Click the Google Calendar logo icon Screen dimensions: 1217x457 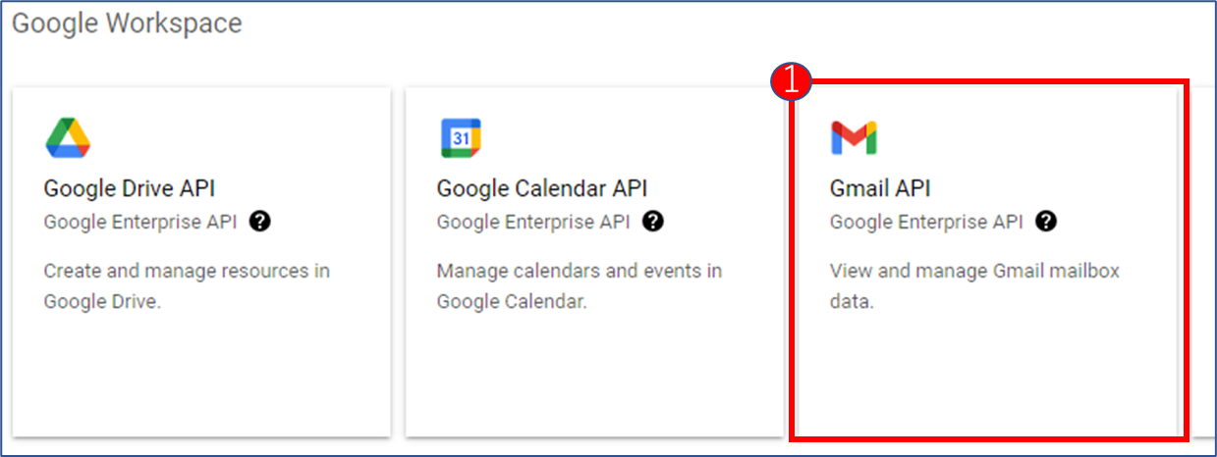461,138
